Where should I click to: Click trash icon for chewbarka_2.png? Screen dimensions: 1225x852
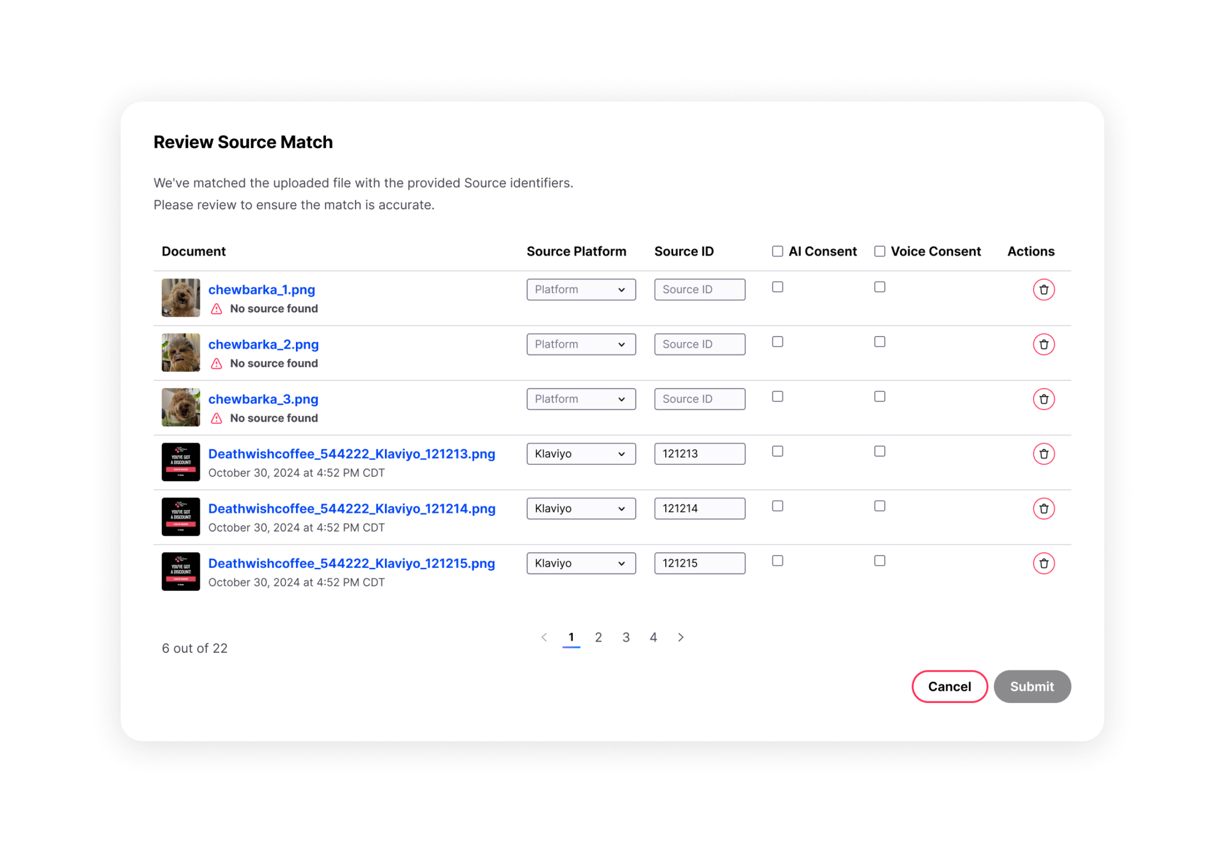tap(1044, 344)
